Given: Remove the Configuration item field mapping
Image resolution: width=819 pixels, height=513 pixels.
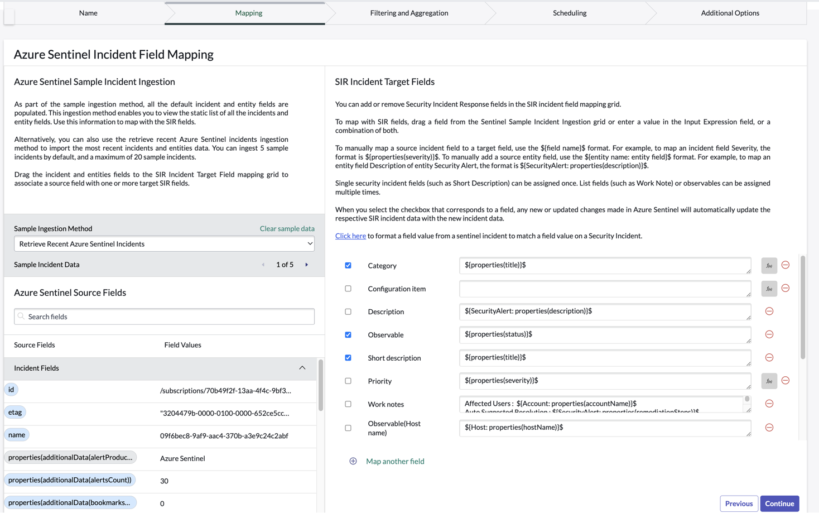Looking at the screenshot, I should click(786, 288).
